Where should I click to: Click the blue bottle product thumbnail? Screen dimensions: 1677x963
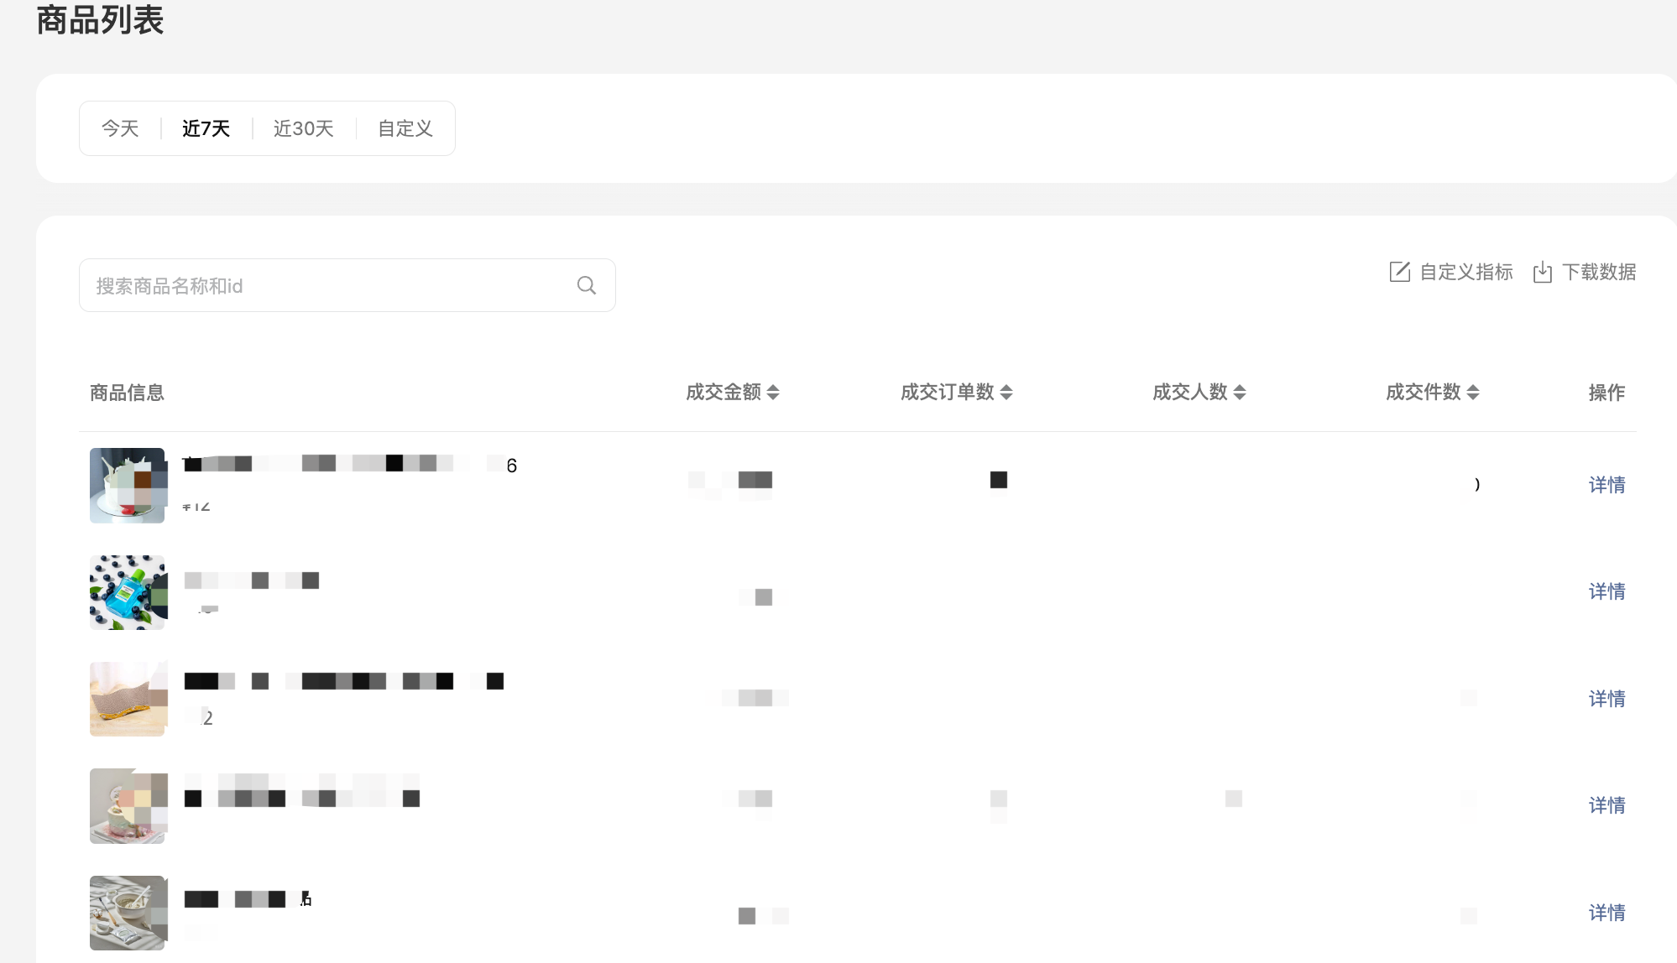[x=128, y=592]
